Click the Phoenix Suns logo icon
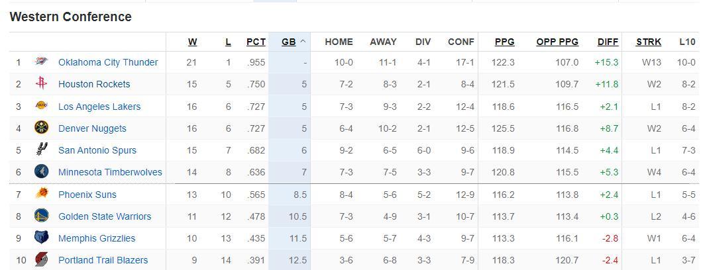Image resolution: width=703 pixels, height=270 pixels. [42, 195]
